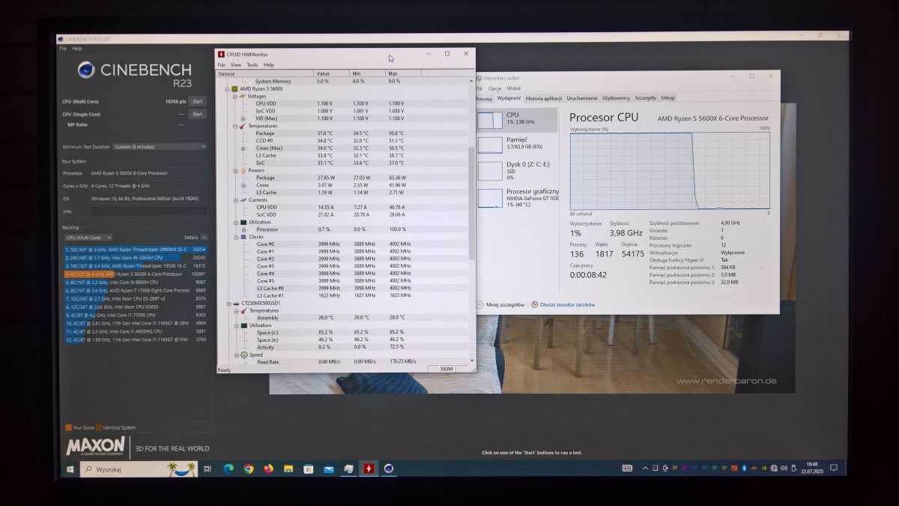Open the Mail app from the taskbar
This screenshot has height=506, width=899.
pos(328,469)
